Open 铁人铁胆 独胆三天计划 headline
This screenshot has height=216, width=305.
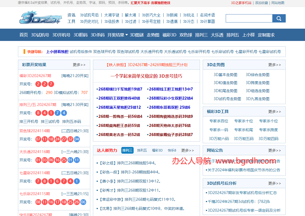pyautogui.click(x=147, y=65)
